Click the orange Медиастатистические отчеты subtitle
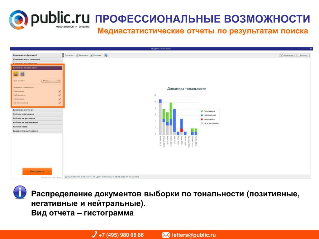The width and height of the screenshot is (319, 239). click(202, 31)
